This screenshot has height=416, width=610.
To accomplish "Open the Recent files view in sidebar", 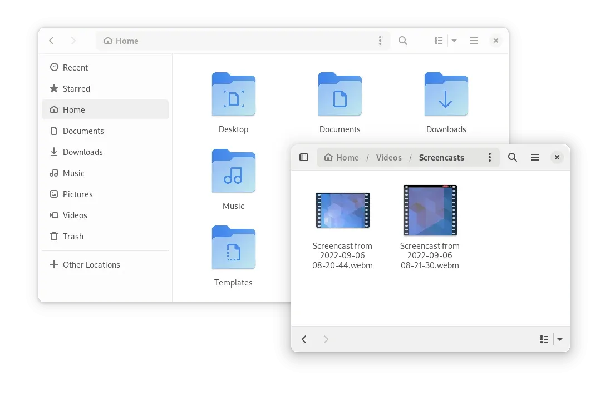I will 75,67.
